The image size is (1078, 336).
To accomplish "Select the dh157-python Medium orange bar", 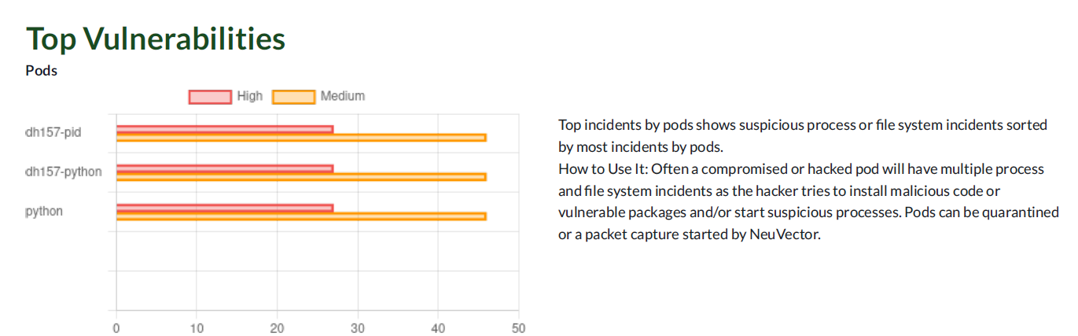I will click(x=301, y=177).
